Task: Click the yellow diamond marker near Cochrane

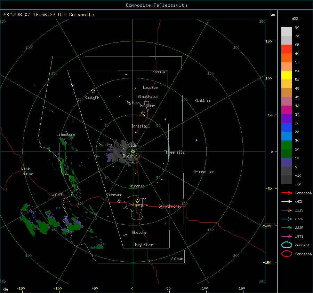Action: tap(119, 201)
